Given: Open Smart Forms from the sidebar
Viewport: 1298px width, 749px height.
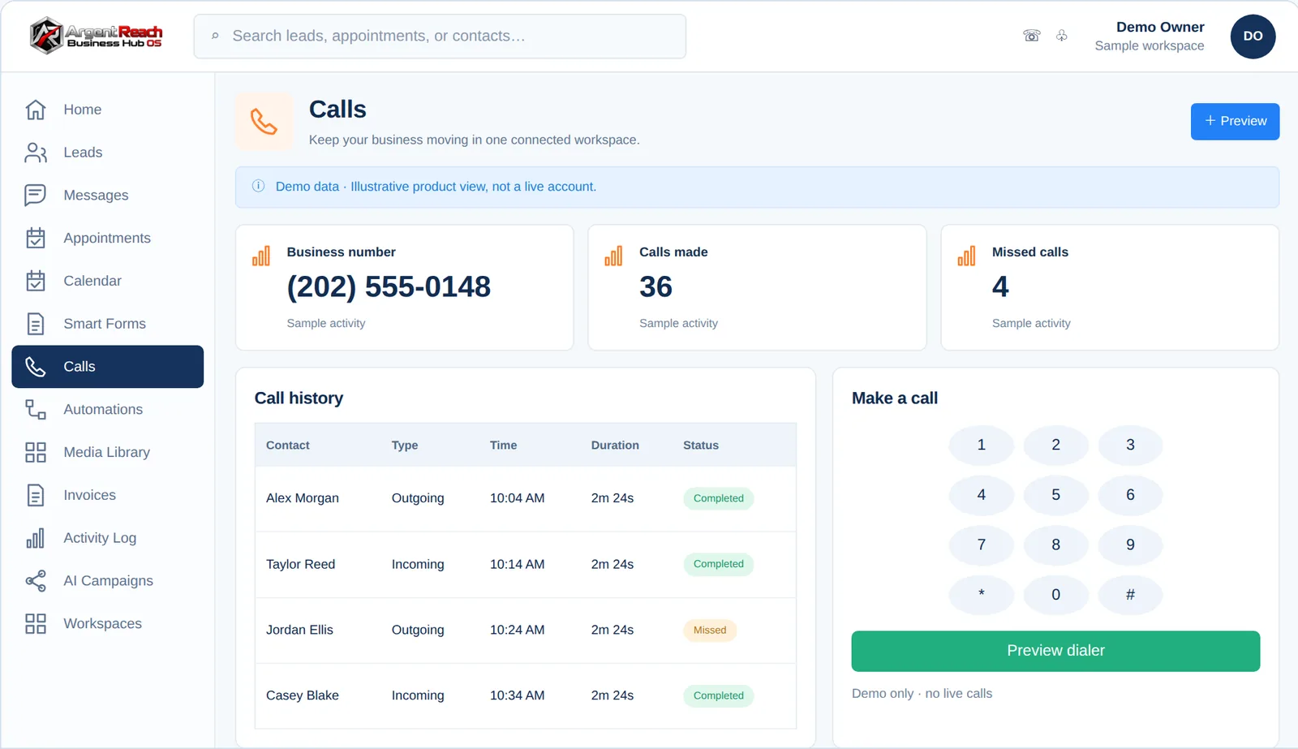Looking at the screenshot, I should click(107, 324).
